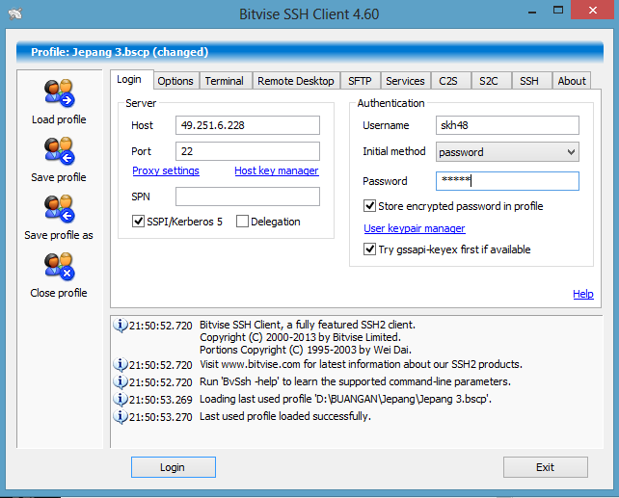Open the About tab
This screenshot has width=619, height=498.
572,81
